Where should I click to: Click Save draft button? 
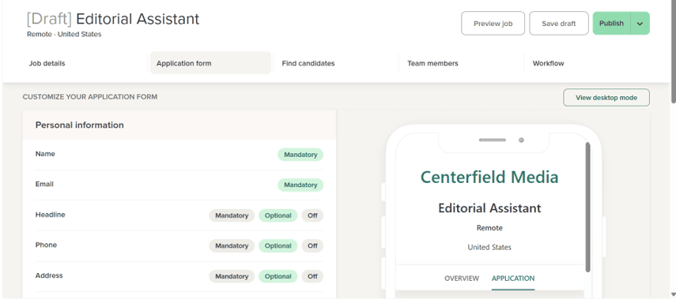coord(559,23)
